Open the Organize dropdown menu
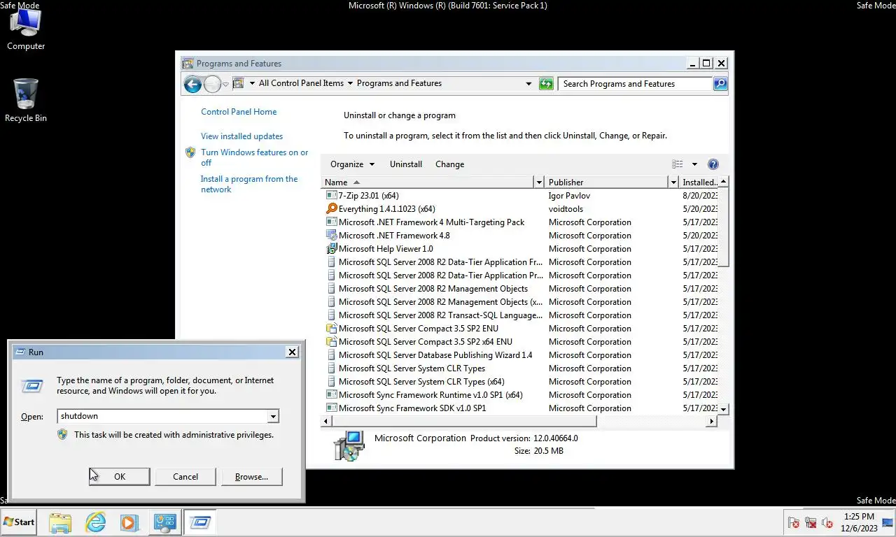896x537 pixels. click(352, 164)
